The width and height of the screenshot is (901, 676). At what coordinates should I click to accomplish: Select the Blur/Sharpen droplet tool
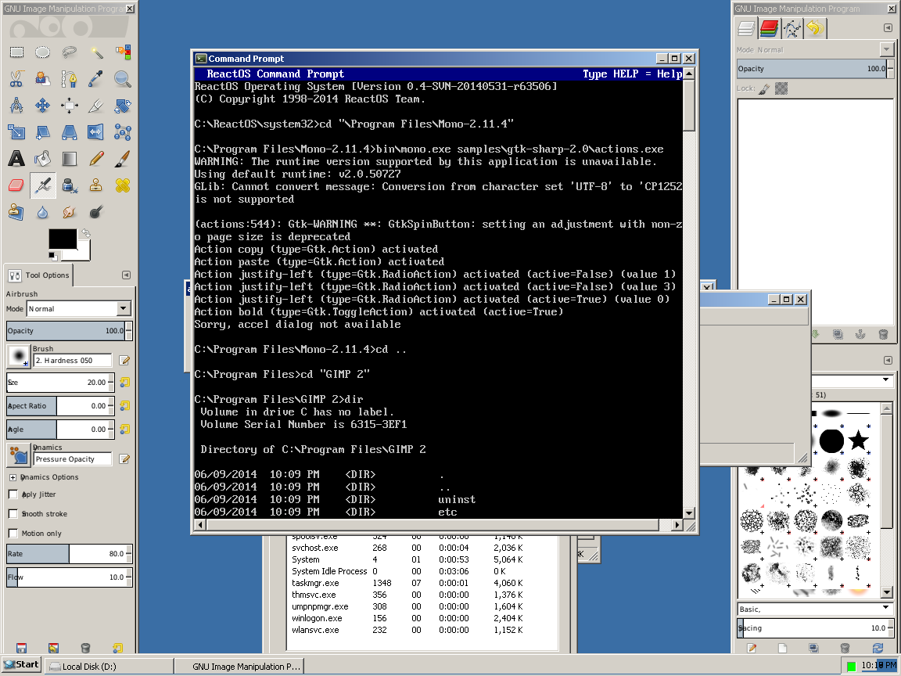click(42, 211)
